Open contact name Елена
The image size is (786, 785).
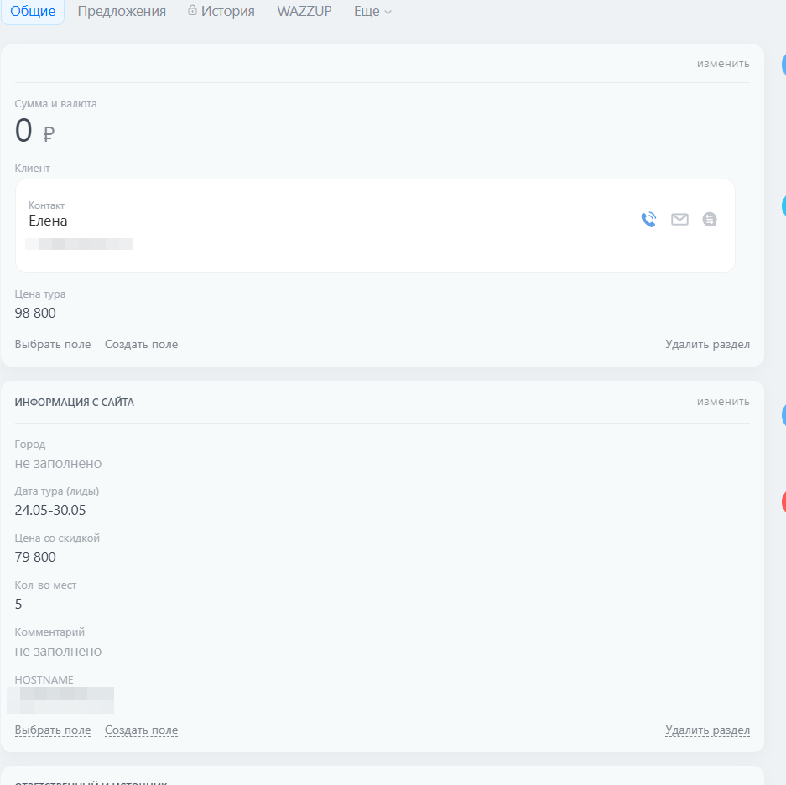[48, 221]
